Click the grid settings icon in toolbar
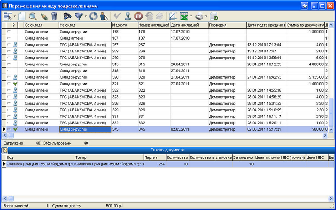The width and height of the screenshot is (336, 210). (8, 16)
